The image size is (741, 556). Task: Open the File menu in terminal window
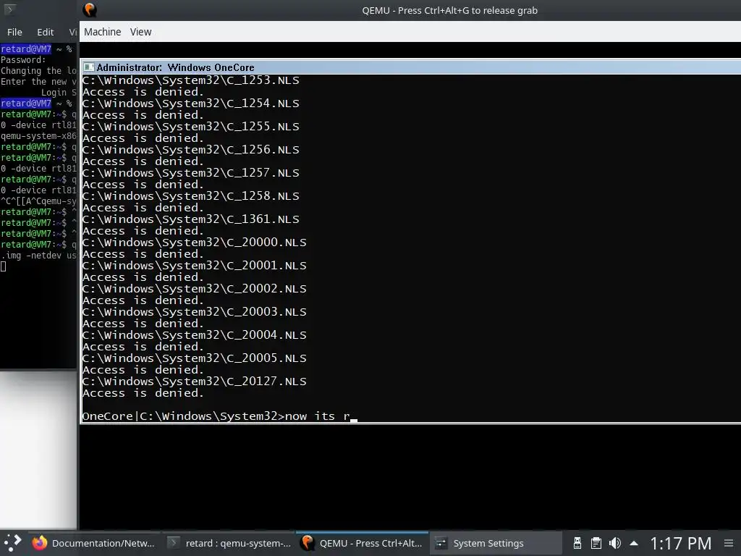pyautogui.click(x=14, y=32)
